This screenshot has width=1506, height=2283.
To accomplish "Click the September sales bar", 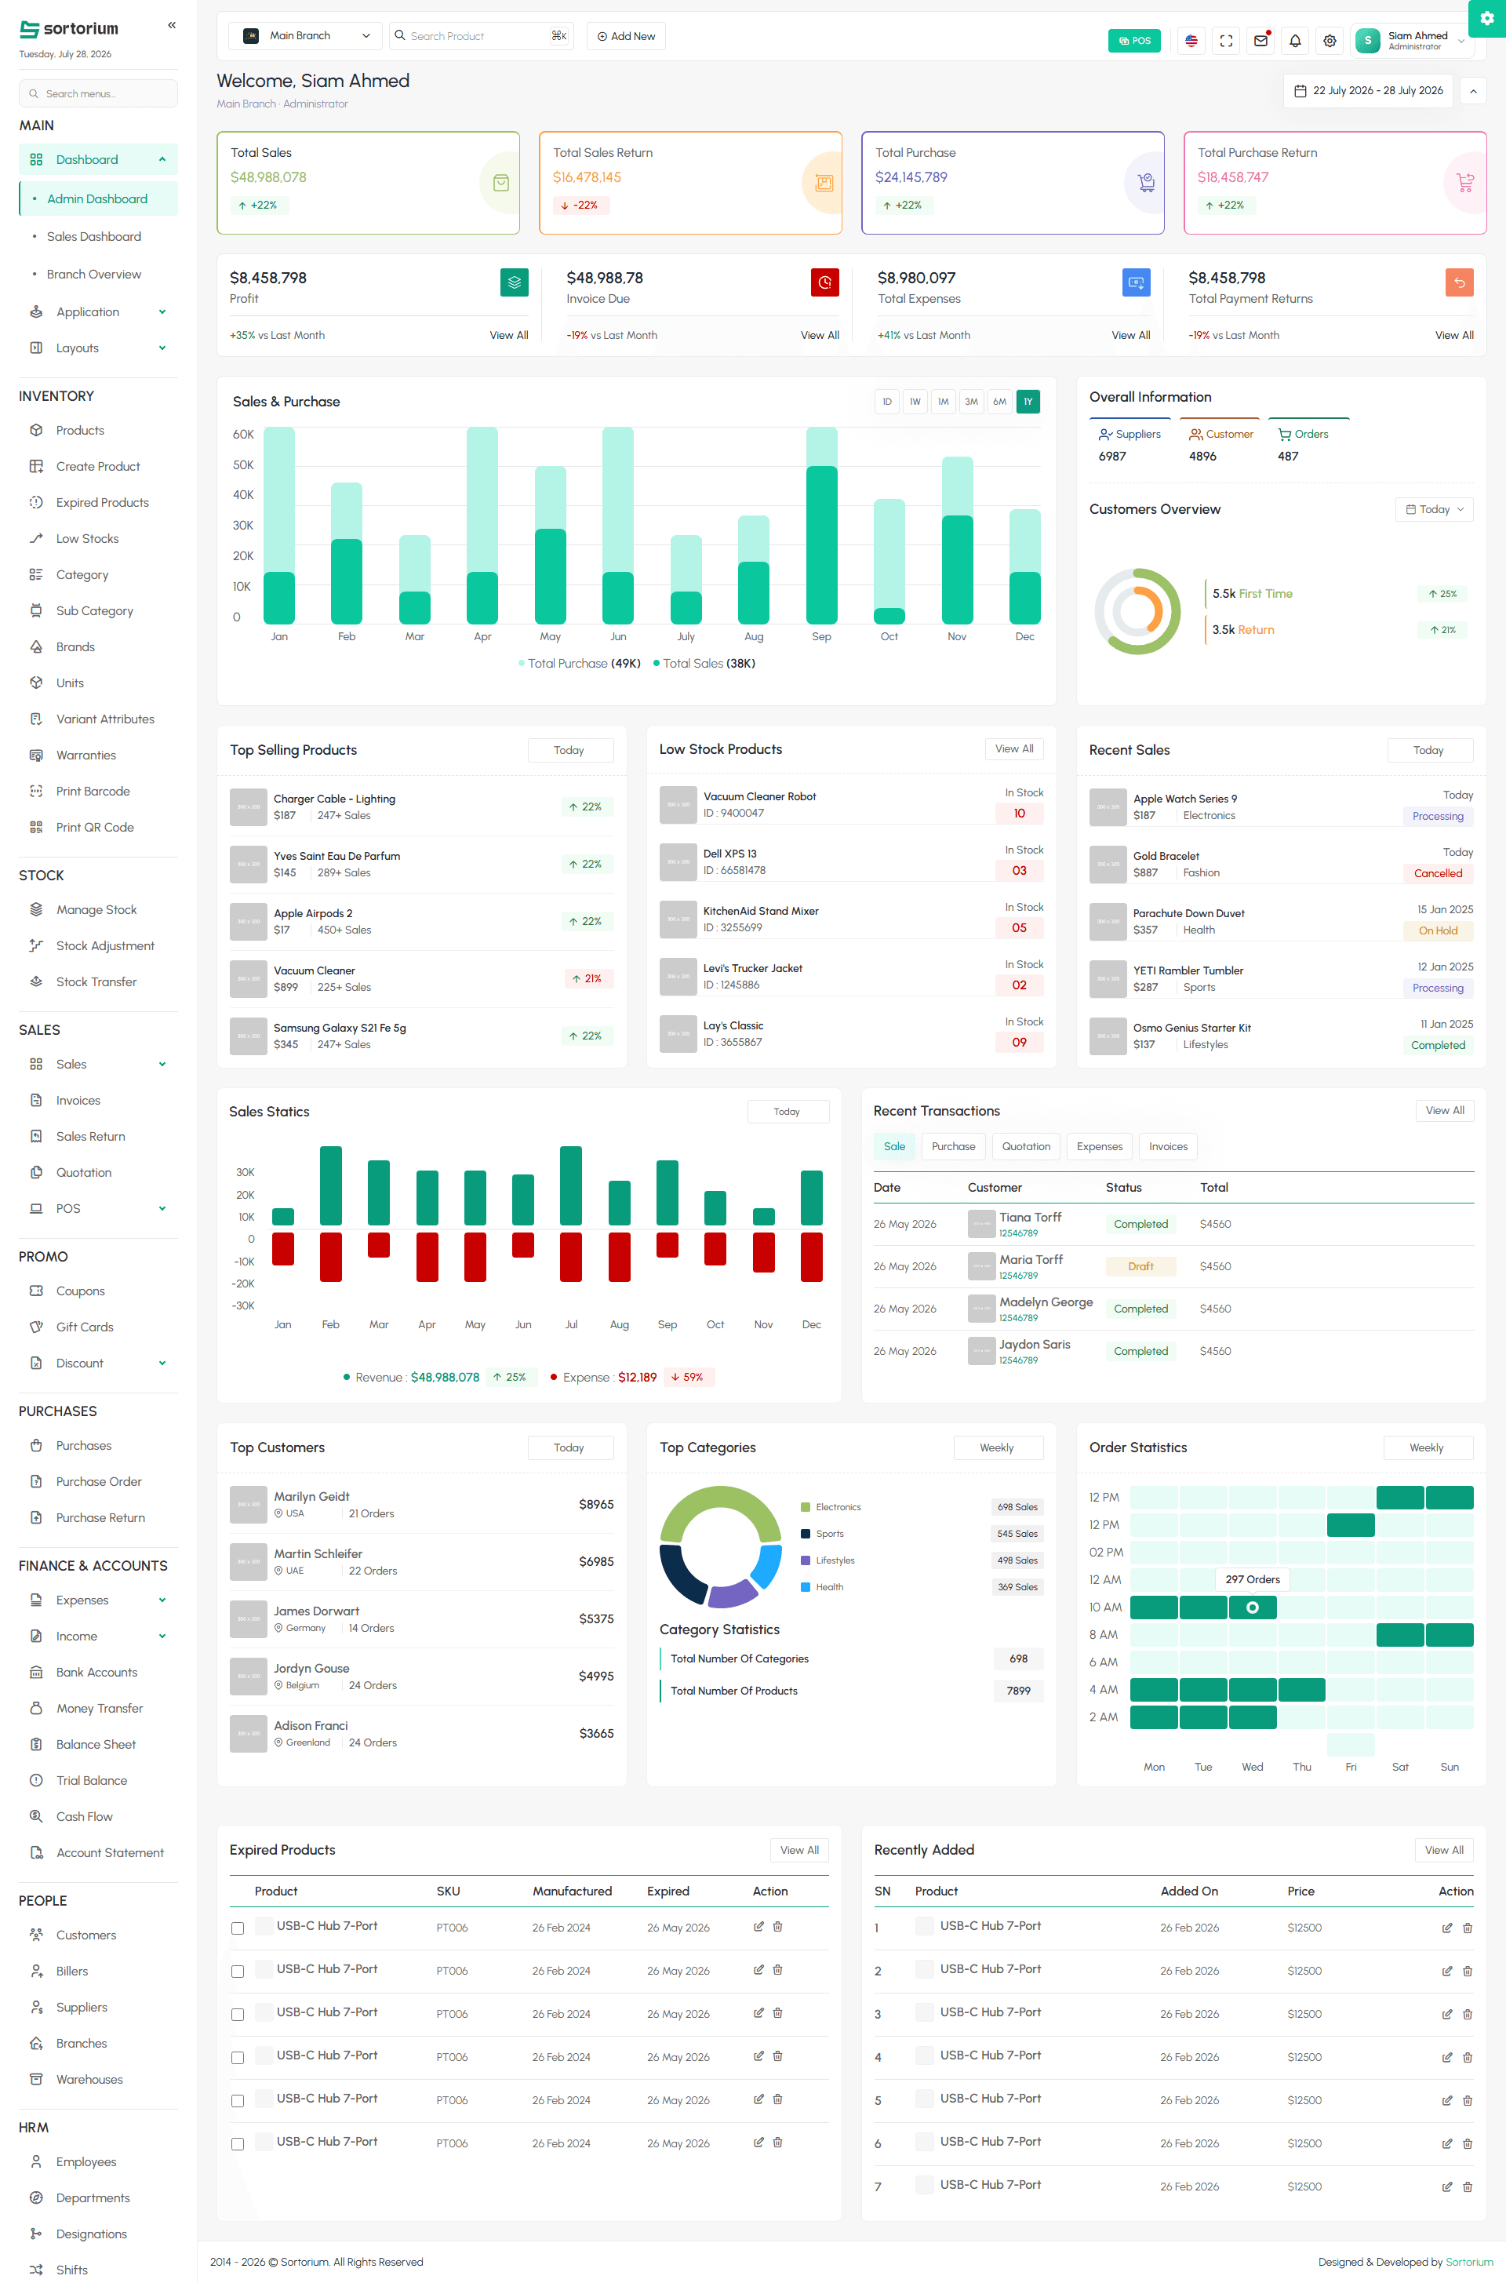I will tap(822, 544).
